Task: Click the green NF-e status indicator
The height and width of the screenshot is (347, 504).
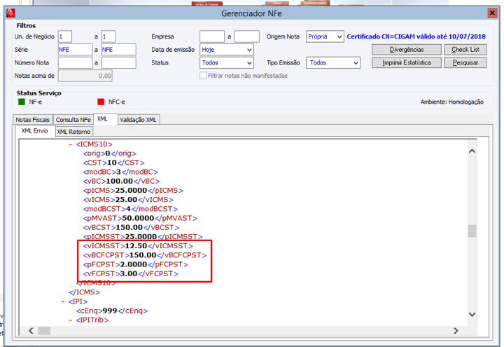Action: (22, 102)
